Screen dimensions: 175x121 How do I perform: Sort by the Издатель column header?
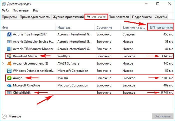[x=75, y=27]
